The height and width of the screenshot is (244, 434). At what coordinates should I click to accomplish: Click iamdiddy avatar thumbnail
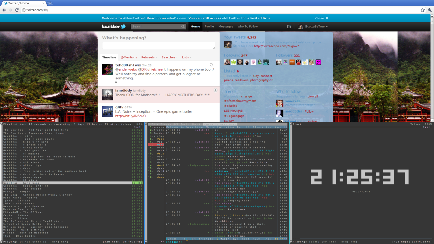click(x=107, y=95)
